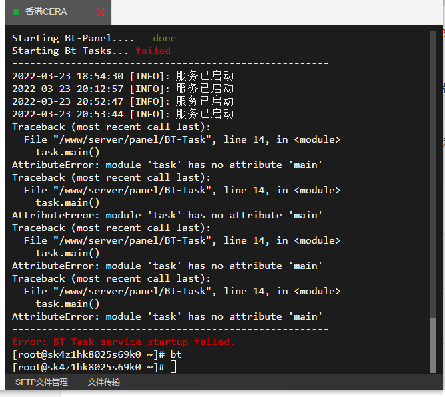Screen dimensions: 445x397
Task: Click the 'Starting Bt-Panel....' text
Action: 73,38
